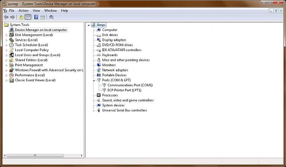This screenshot has height=167, width=286.
Task: Click the Mice and other pointing devices icon
Action: 99,60
